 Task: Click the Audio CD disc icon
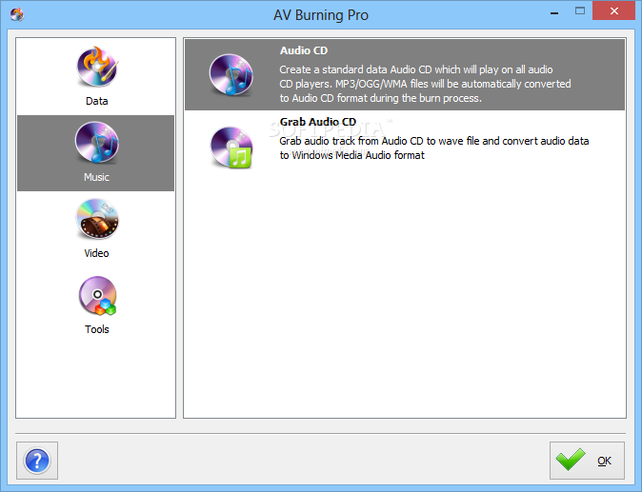[231, 75]
